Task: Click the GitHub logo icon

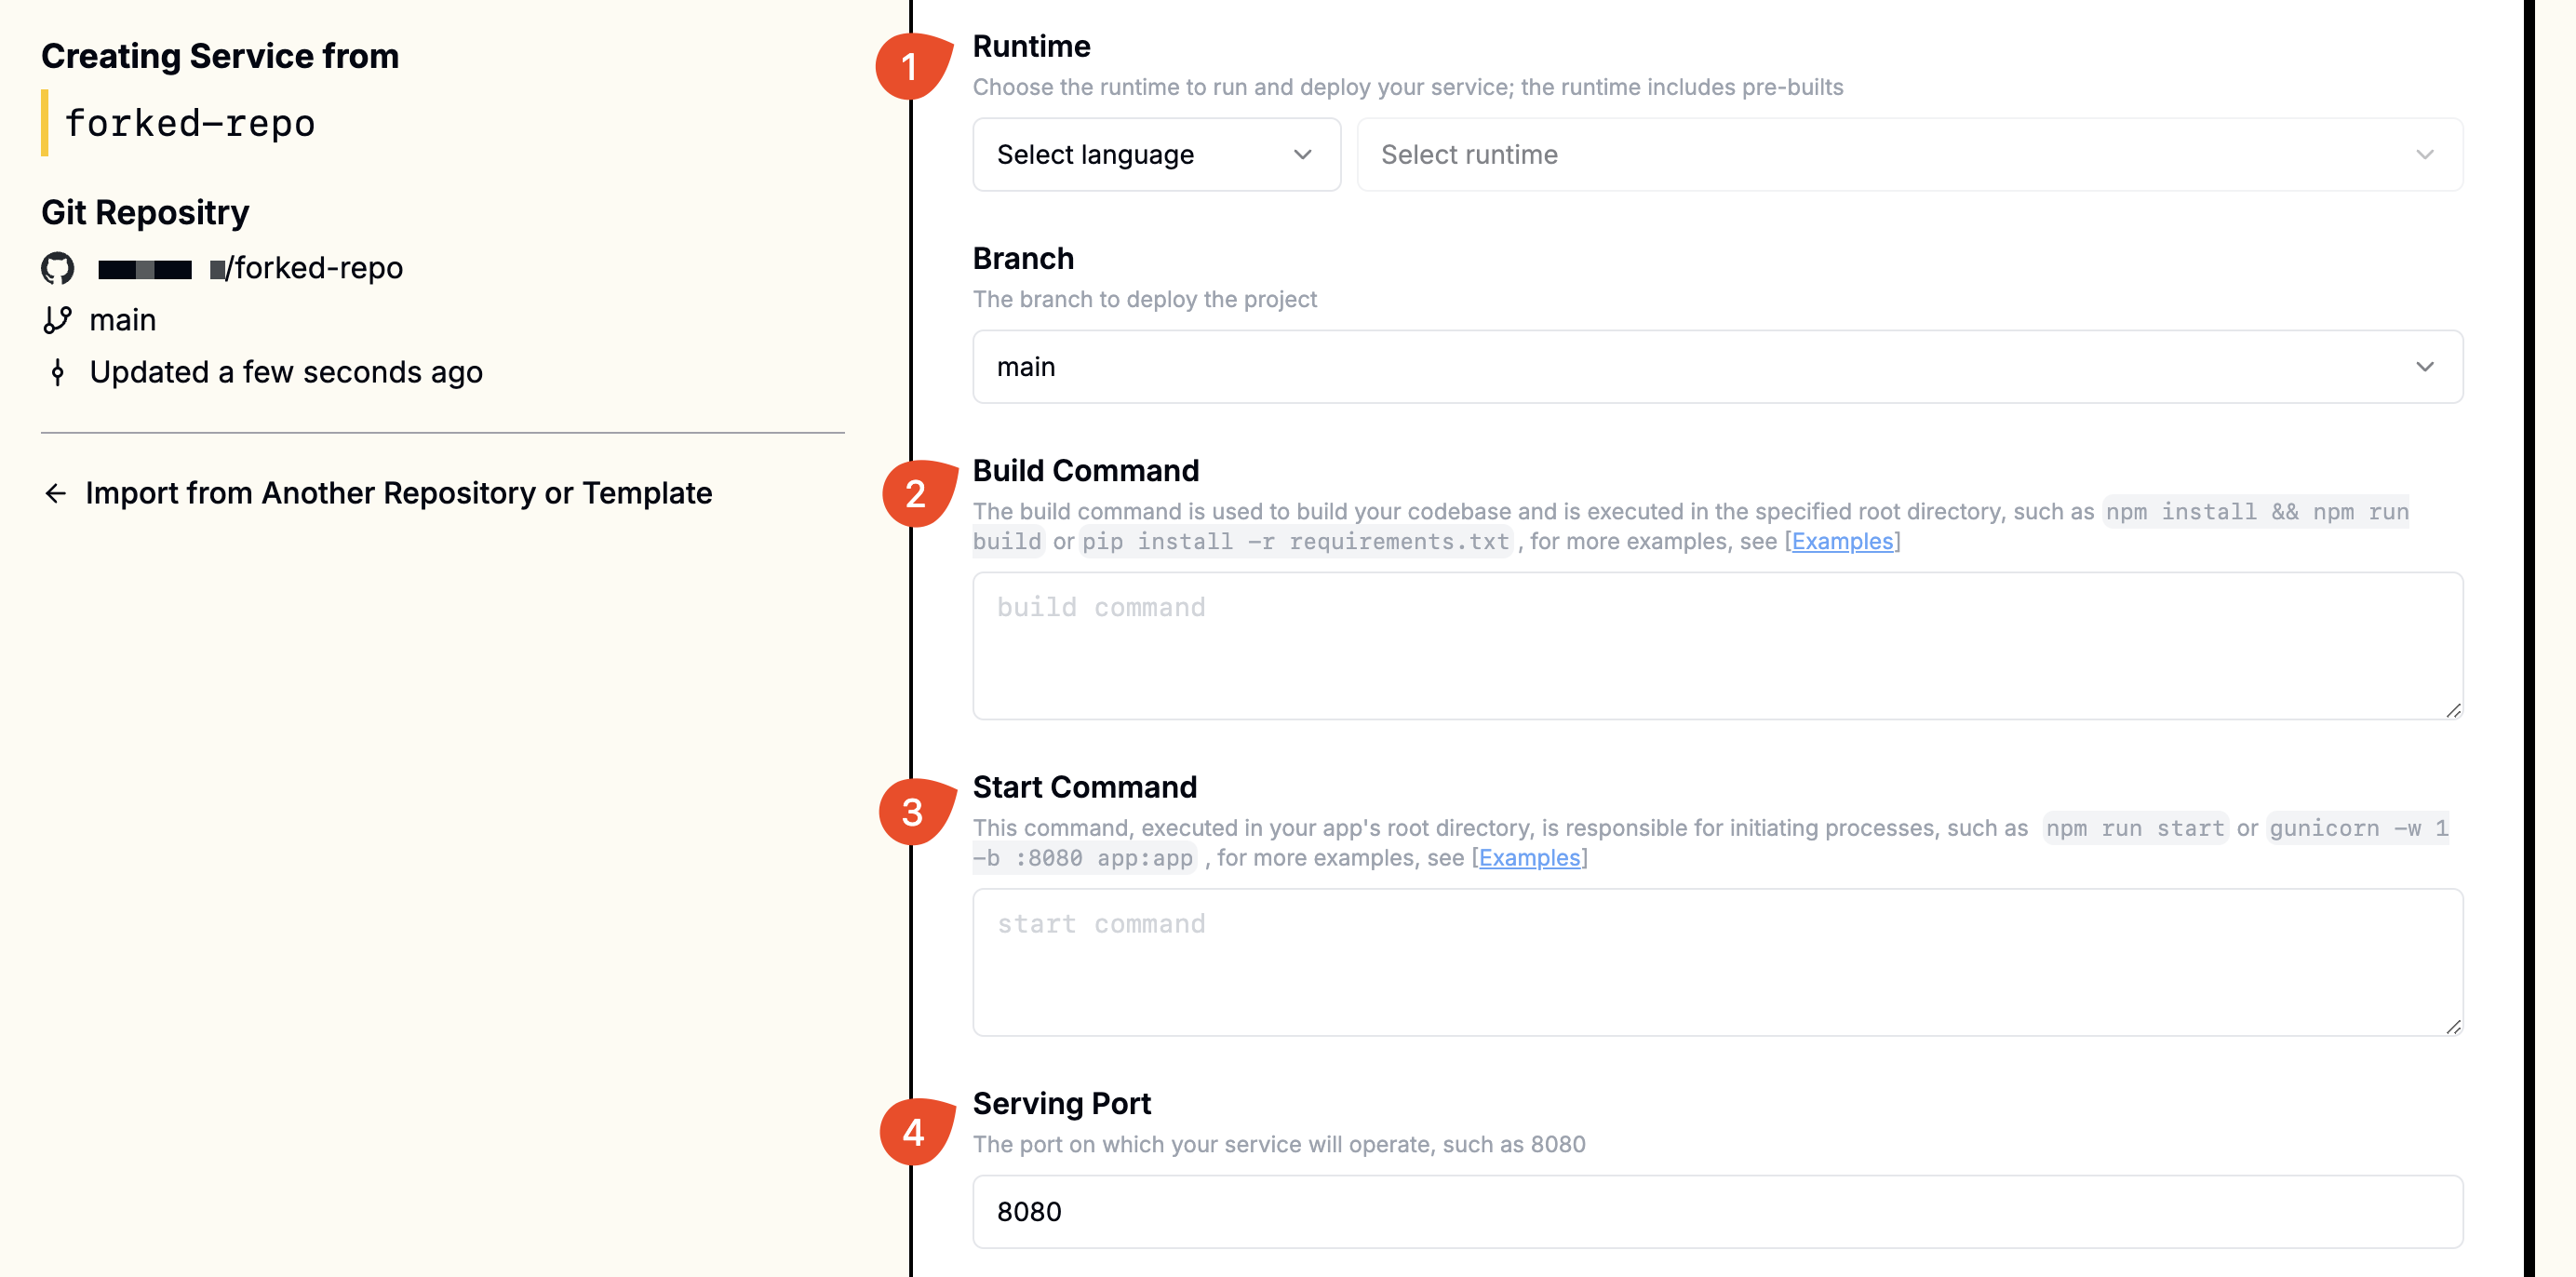Action: (x=57, y=268)
